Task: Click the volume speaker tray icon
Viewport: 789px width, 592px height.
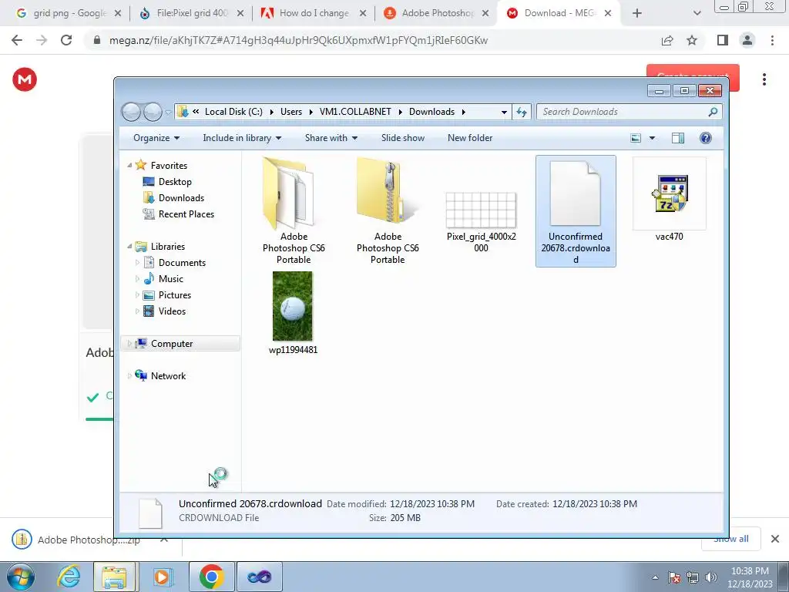Action: 710,577
